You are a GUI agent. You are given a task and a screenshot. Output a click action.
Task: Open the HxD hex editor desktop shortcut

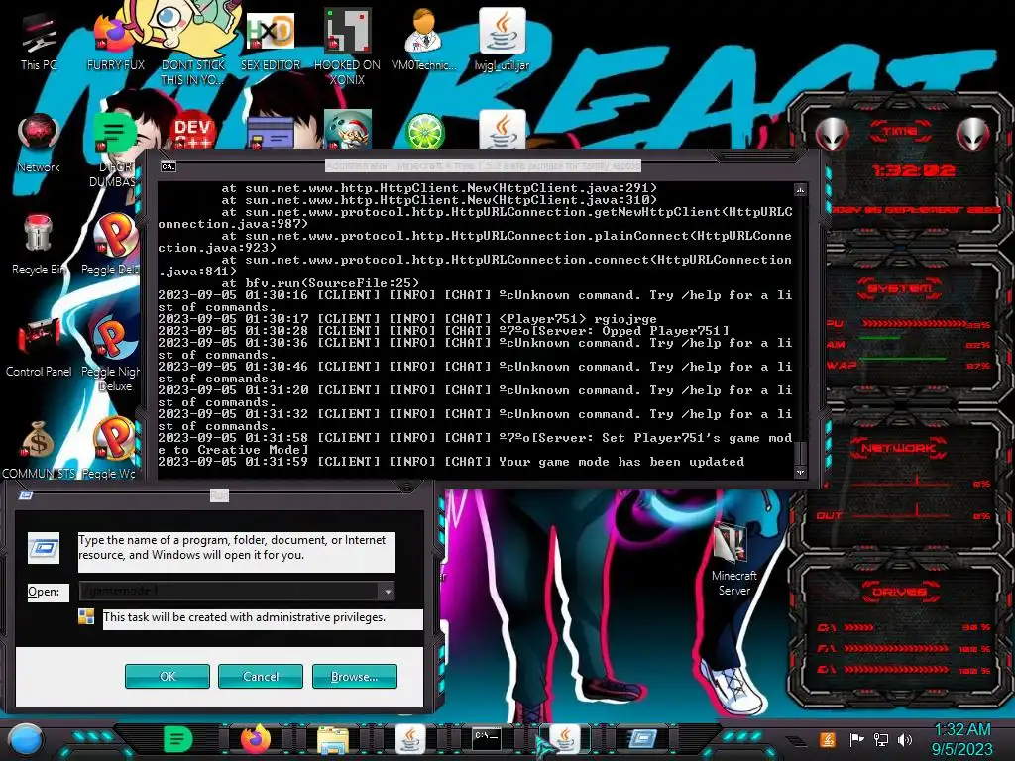tap(271, 39)
